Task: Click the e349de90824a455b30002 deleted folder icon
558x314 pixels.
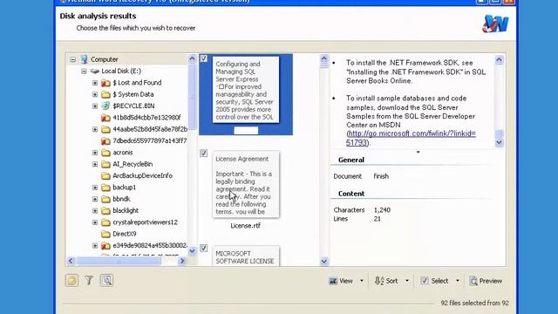Action: pos(105,246)
